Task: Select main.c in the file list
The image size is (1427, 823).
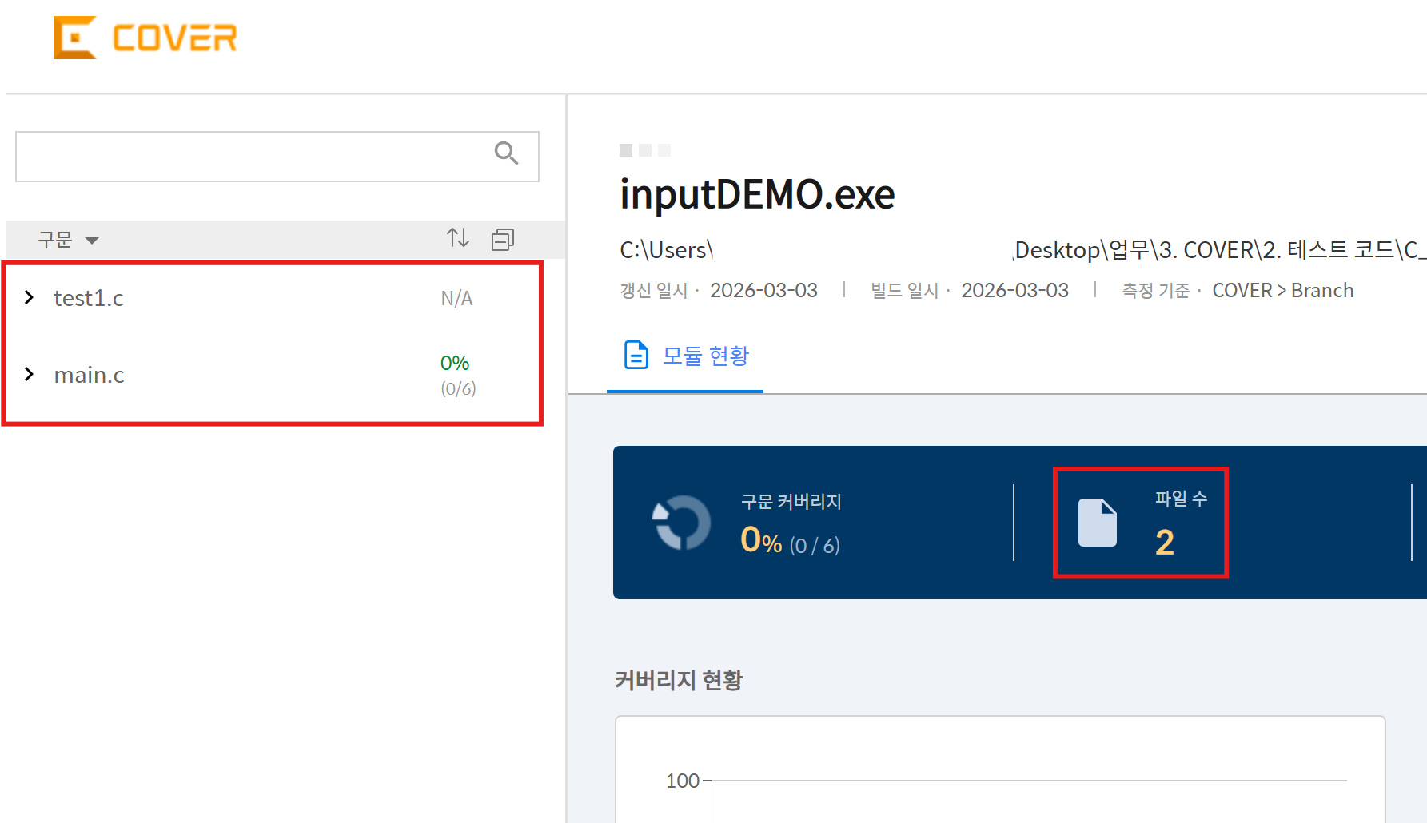Action: (x=89, y=375)
